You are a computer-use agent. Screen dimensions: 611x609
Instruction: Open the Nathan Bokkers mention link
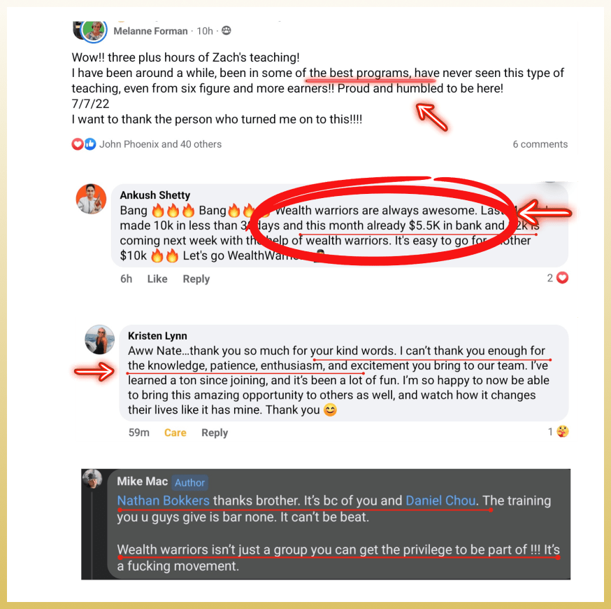click(x=164, y=500)
